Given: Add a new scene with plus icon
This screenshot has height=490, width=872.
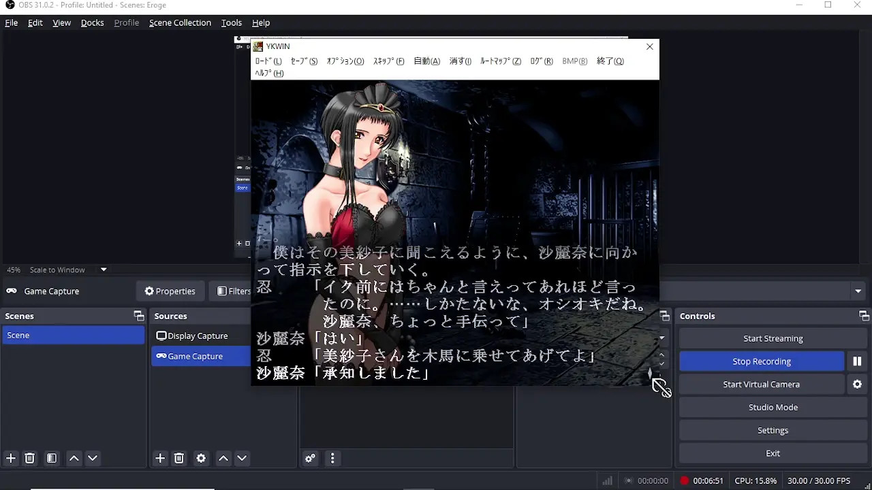Looking at the screenshot, I should 11,459.
